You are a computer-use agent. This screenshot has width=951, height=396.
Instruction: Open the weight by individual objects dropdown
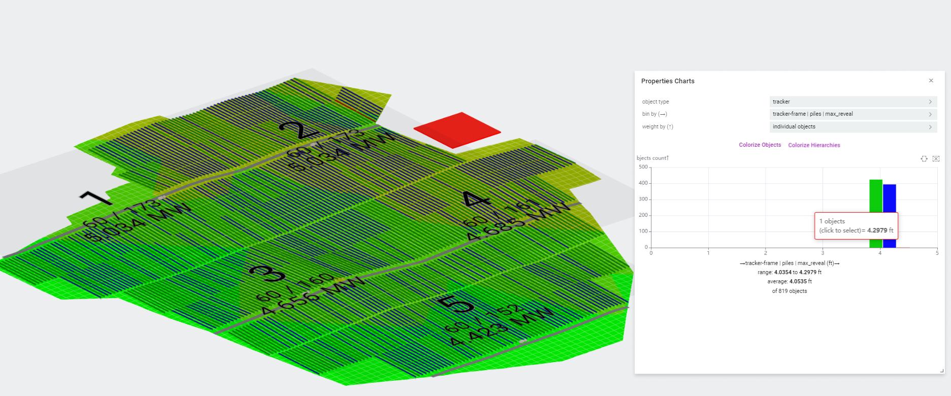[x=853, y=127]
